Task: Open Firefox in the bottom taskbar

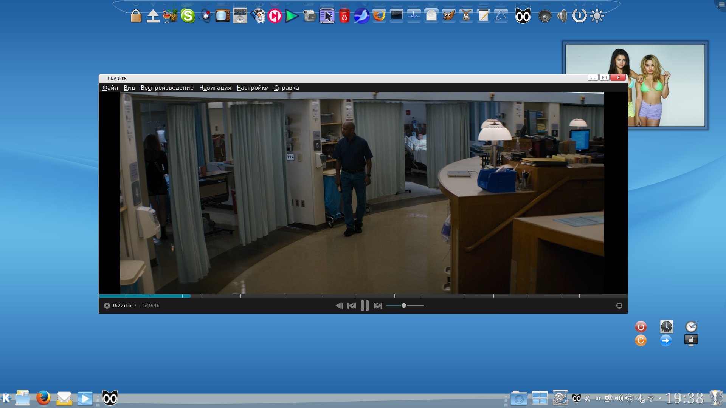Action: click(43, 398)
